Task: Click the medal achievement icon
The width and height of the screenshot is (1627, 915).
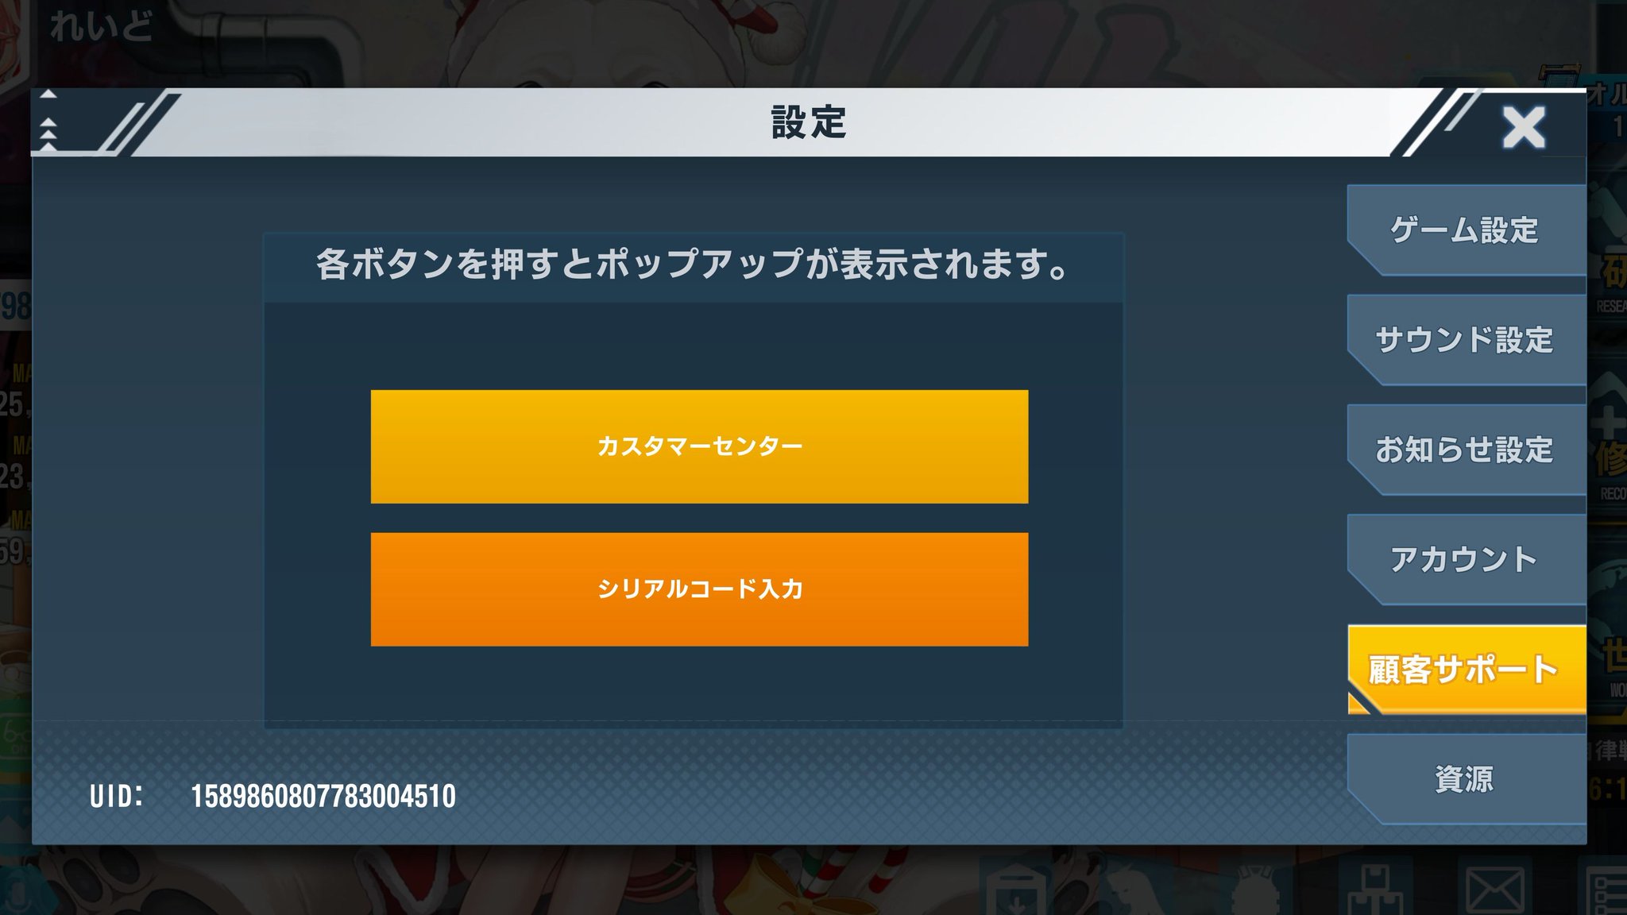Action: pyautogui.click(x=1255, y=890)
